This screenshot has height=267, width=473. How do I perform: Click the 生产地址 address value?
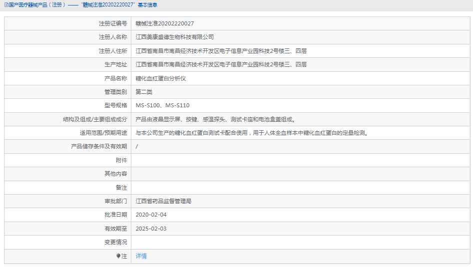(221, 64)
